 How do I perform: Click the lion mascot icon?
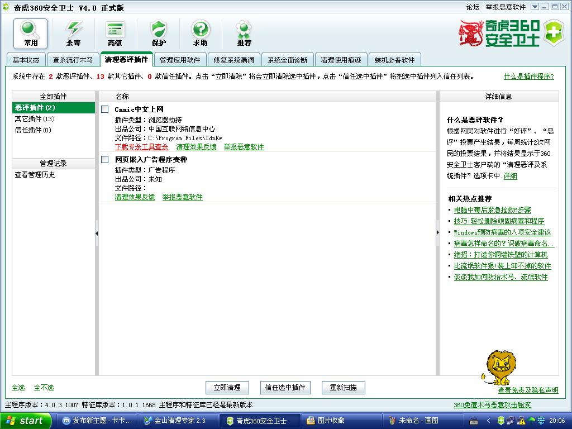[499, 368]
